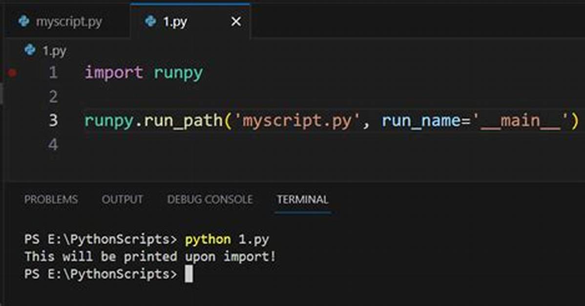Select the 1.py editor tab
This screenshot has width=585, height=306.
[190, 21]
